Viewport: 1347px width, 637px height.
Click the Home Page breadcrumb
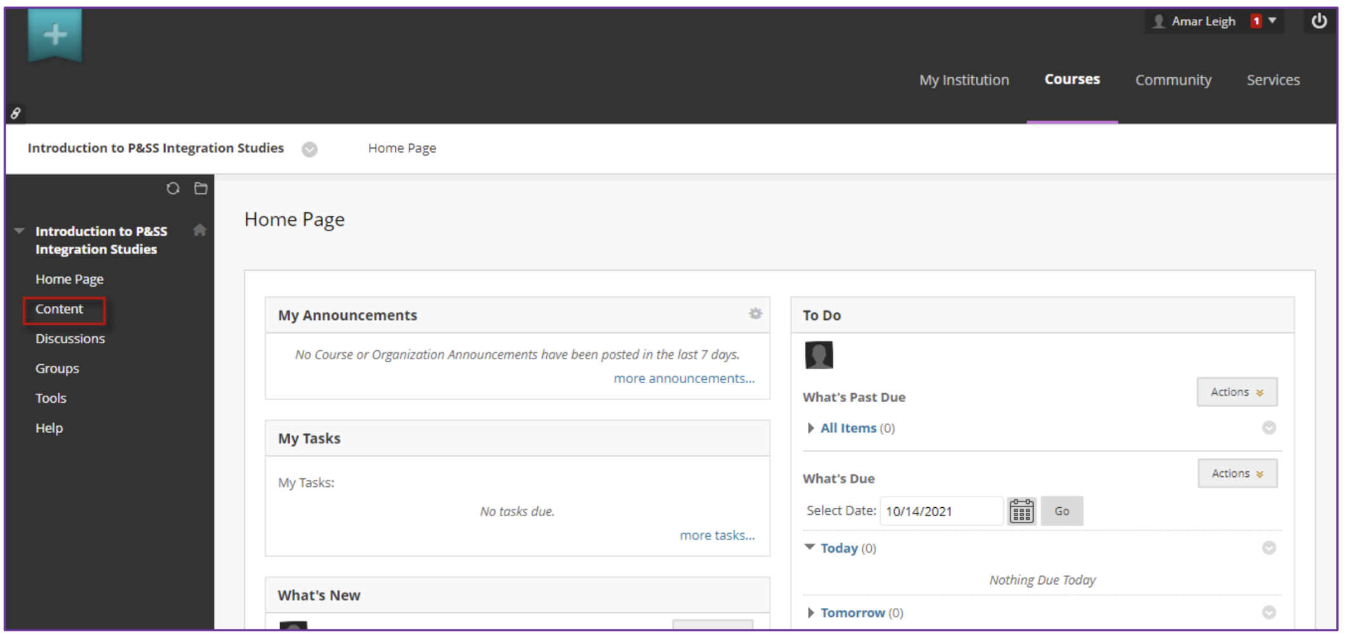[402, 148]
